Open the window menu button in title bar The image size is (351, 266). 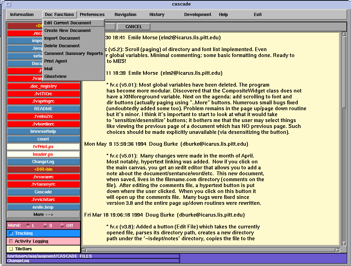tap(8, 4)
